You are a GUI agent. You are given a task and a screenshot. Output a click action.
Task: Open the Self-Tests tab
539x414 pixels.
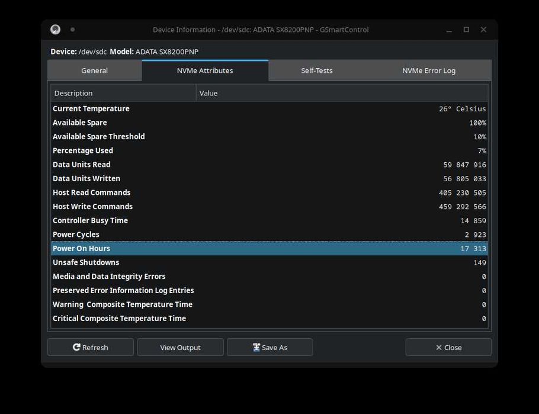coord(317,70)
